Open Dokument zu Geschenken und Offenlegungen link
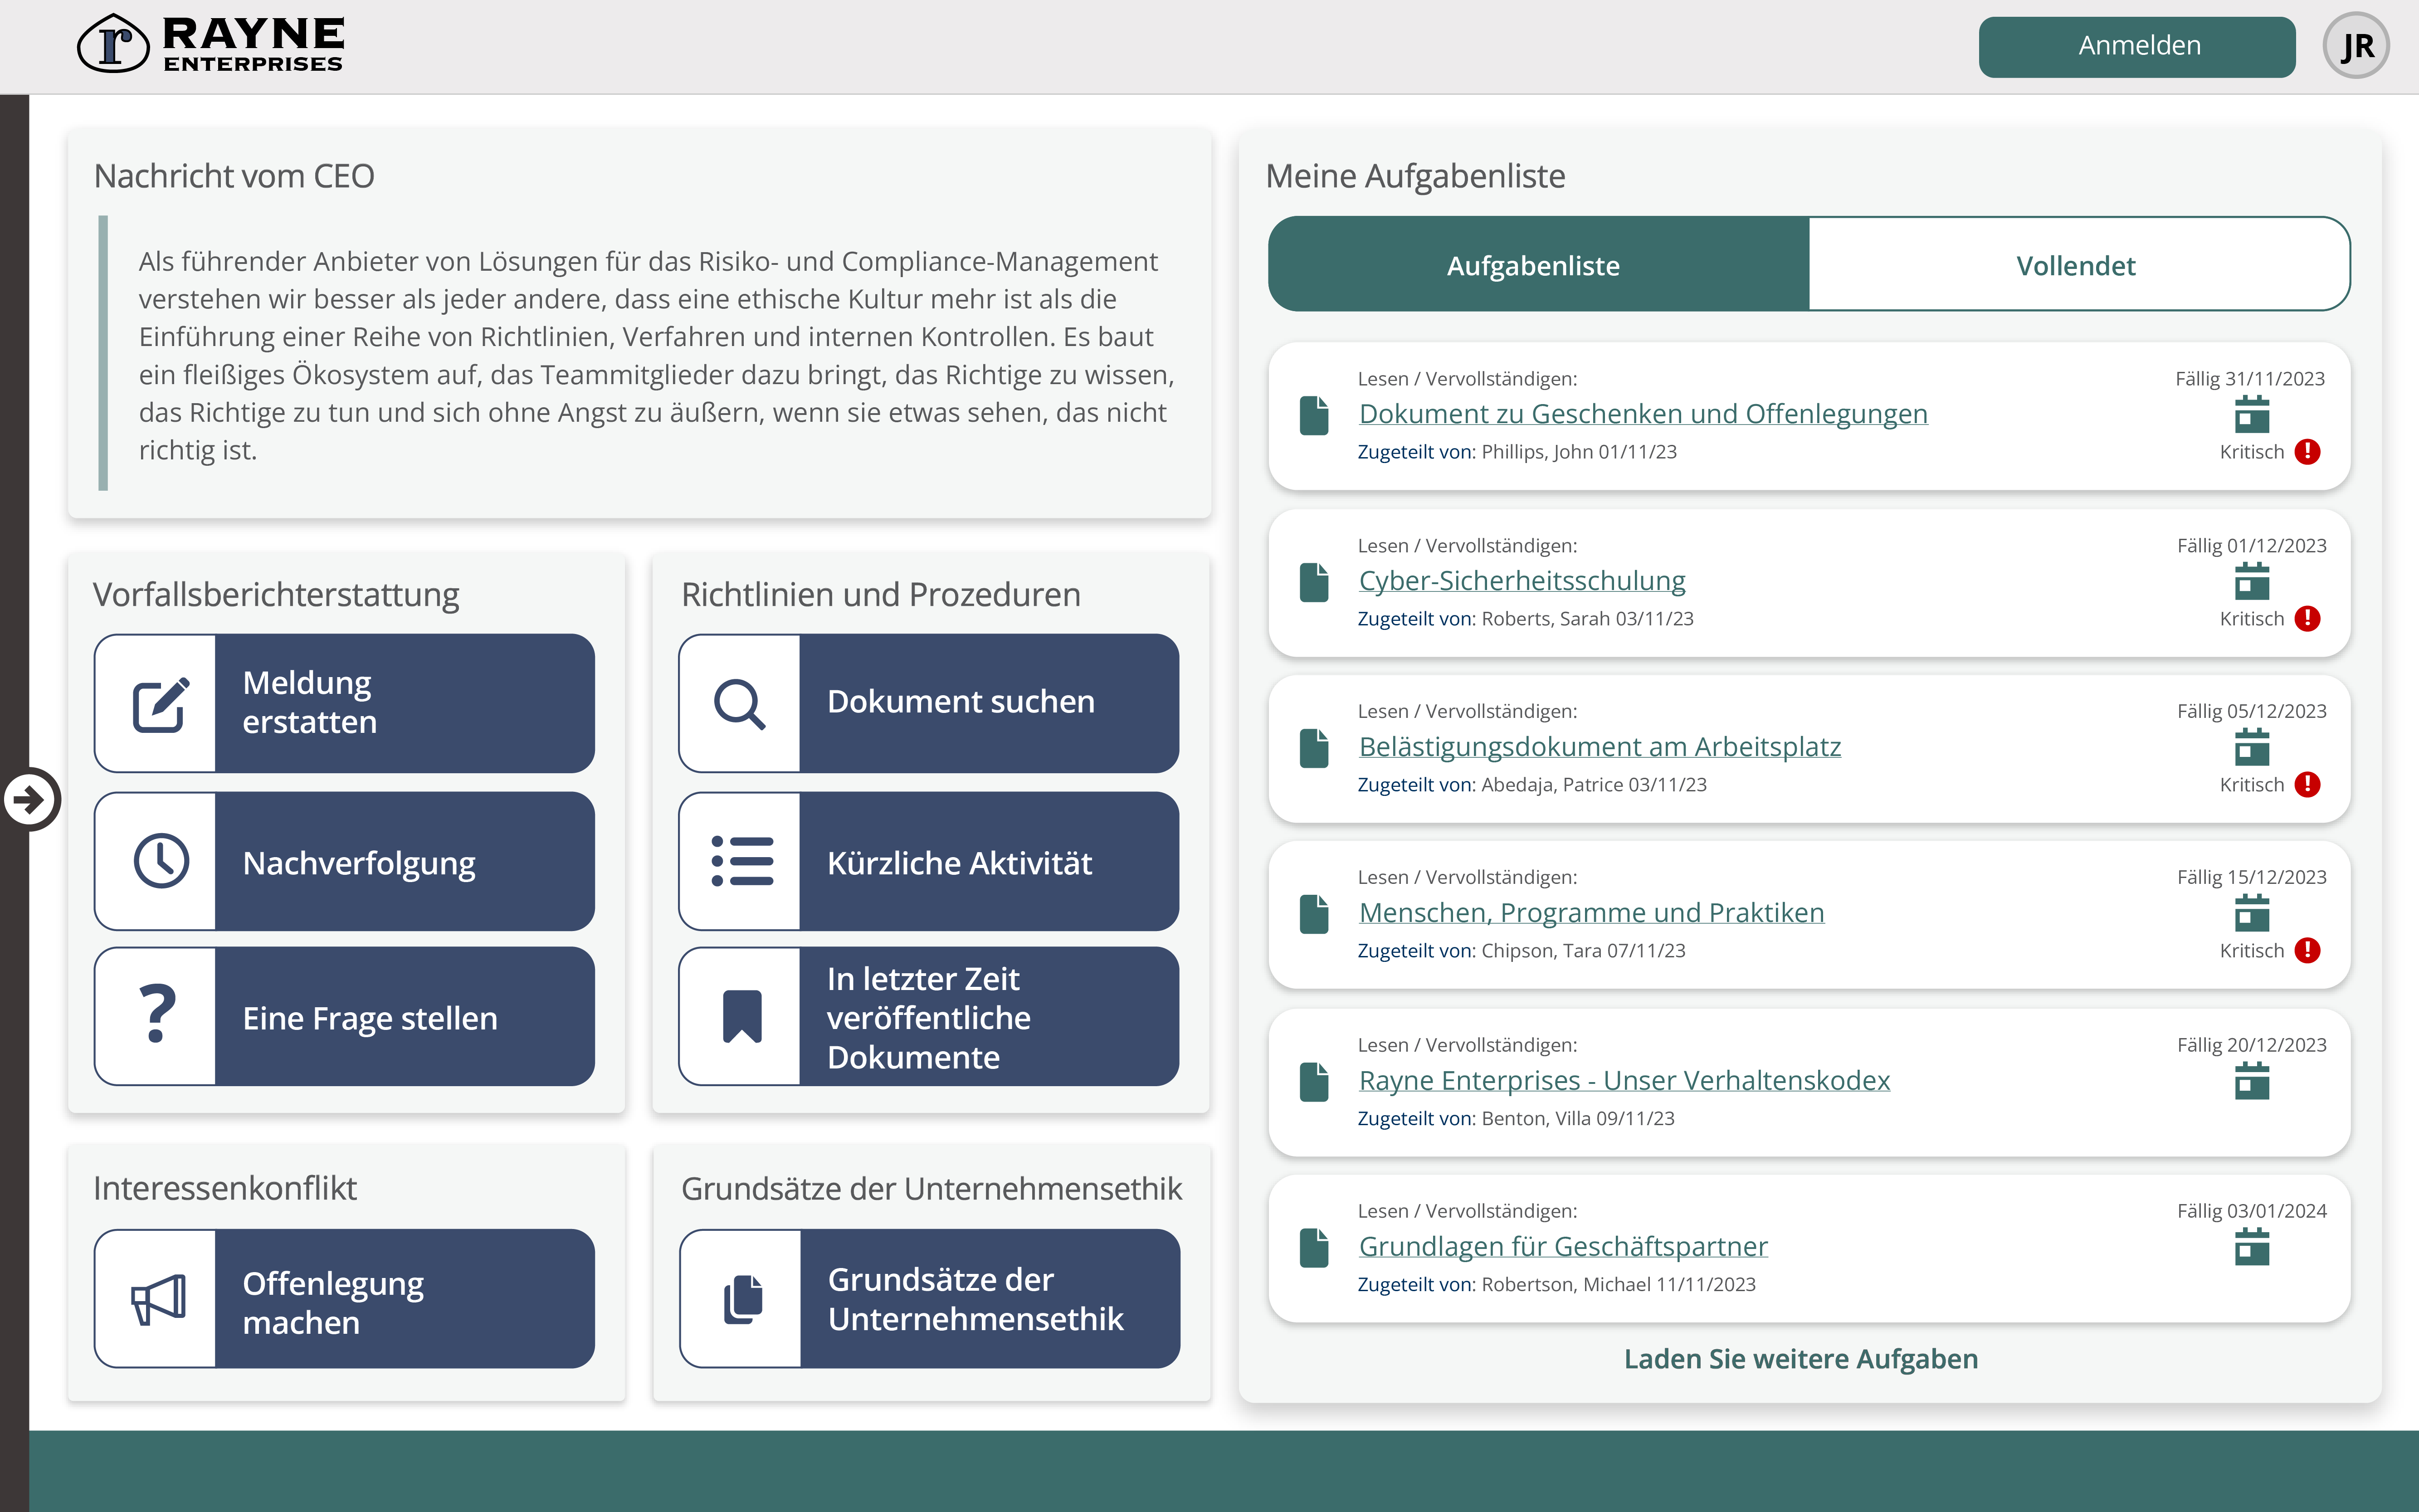Image resolution: width=2419 pixels, height=1512 pixels. point(1642,414)
